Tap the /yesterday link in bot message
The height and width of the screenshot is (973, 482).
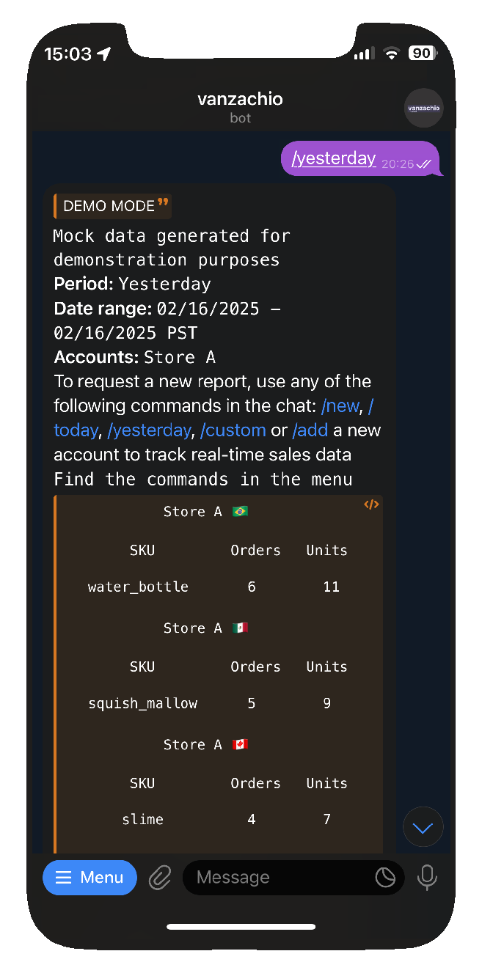tap(149, 430)
